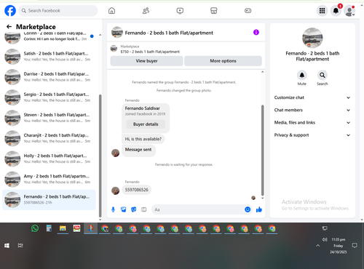Open the Satish conversation

[49, 56]
